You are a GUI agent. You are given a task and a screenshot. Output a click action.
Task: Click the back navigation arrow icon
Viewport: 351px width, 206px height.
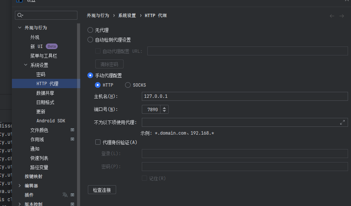tap(332, 16)
